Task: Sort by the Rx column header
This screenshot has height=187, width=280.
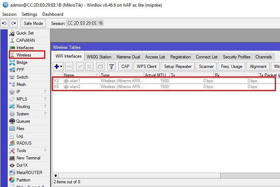Action: coord(236,75)
